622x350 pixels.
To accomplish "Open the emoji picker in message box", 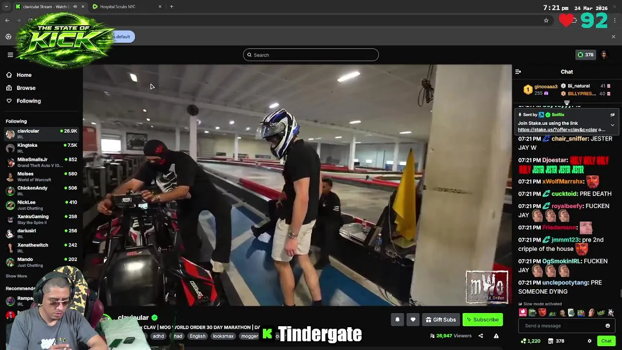I will [x=607, y=326].
